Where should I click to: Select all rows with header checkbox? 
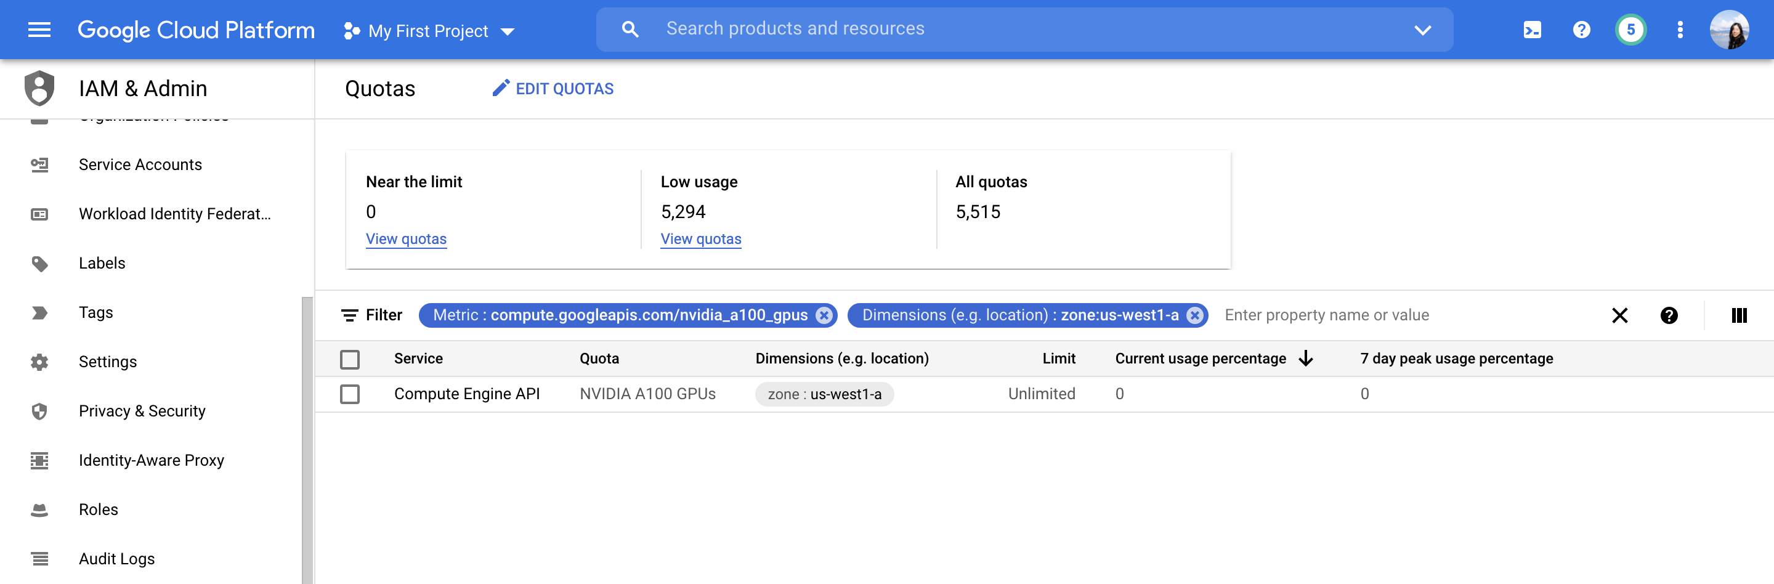click(350, 360)
